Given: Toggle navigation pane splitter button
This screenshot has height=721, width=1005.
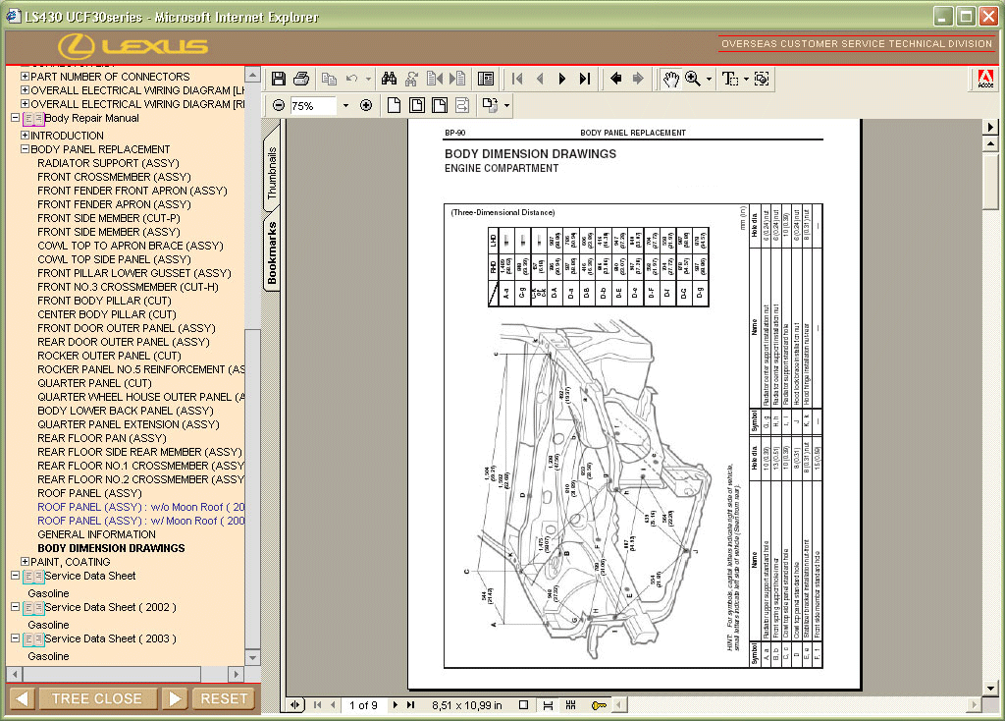Looking at the screenshot, I should tap(294, 705).
